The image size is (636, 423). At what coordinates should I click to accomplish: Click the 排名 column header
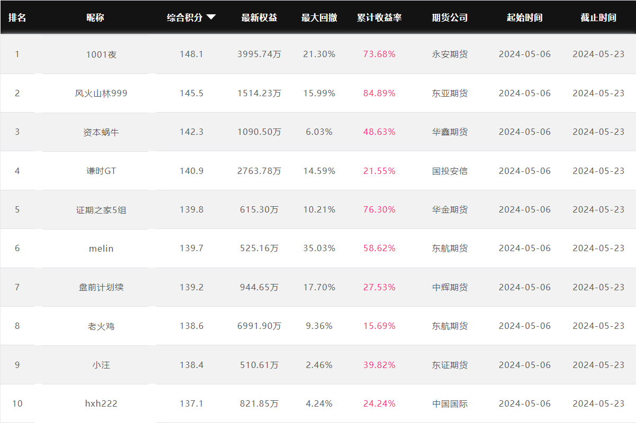coord(17,17)
